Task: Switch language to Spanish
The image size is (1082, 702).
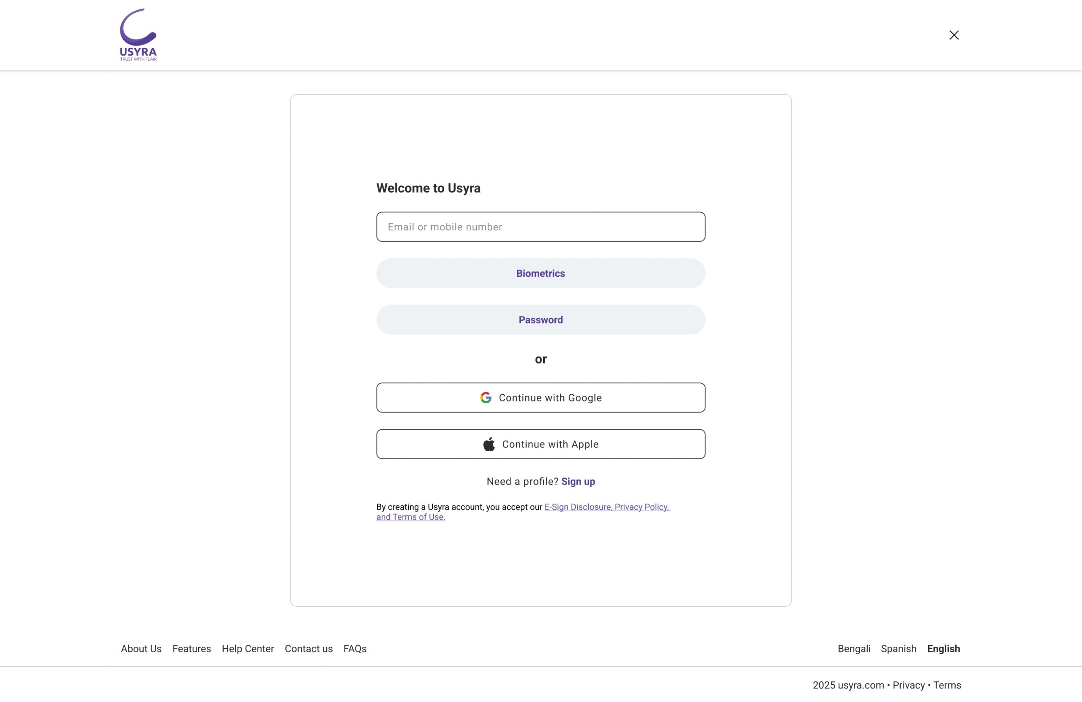Action: tap(898, 648)
